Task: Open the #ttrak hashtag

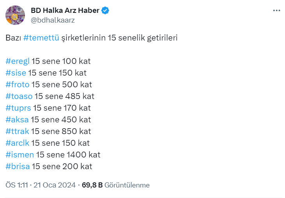Action: click(x=18, y=131)
